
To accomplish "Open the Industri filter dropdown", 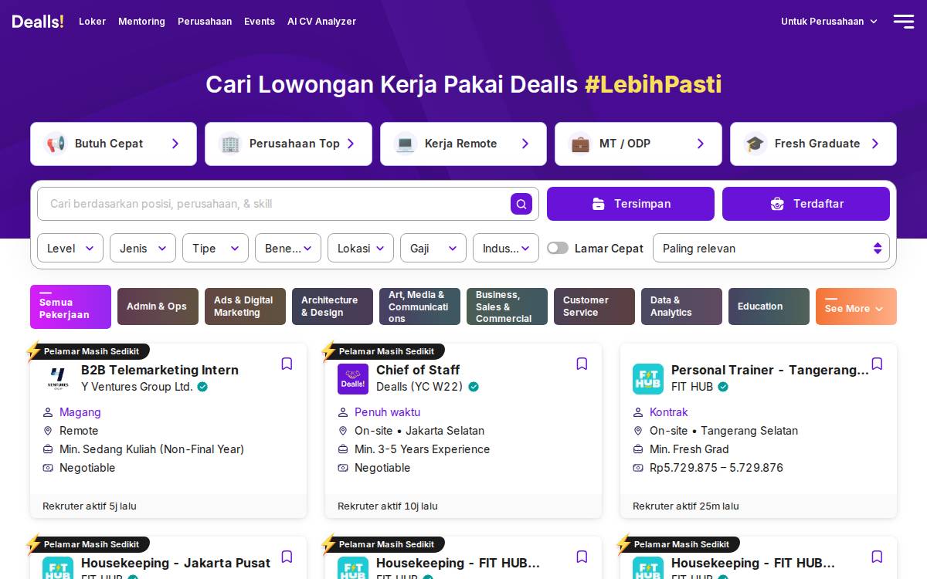I will click(x=506, y=248).
